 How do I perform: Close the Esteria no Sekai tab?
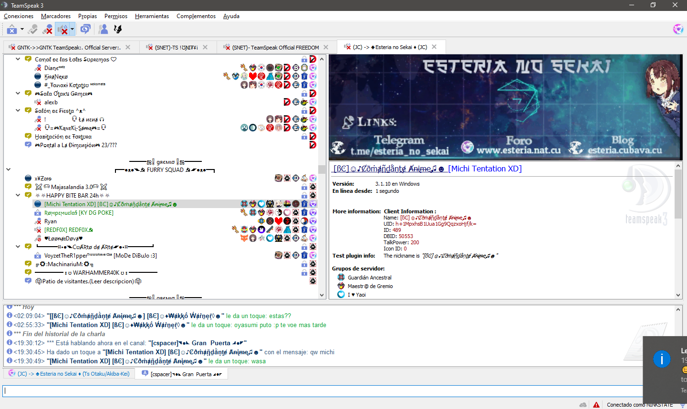click(x=434, y=47)
